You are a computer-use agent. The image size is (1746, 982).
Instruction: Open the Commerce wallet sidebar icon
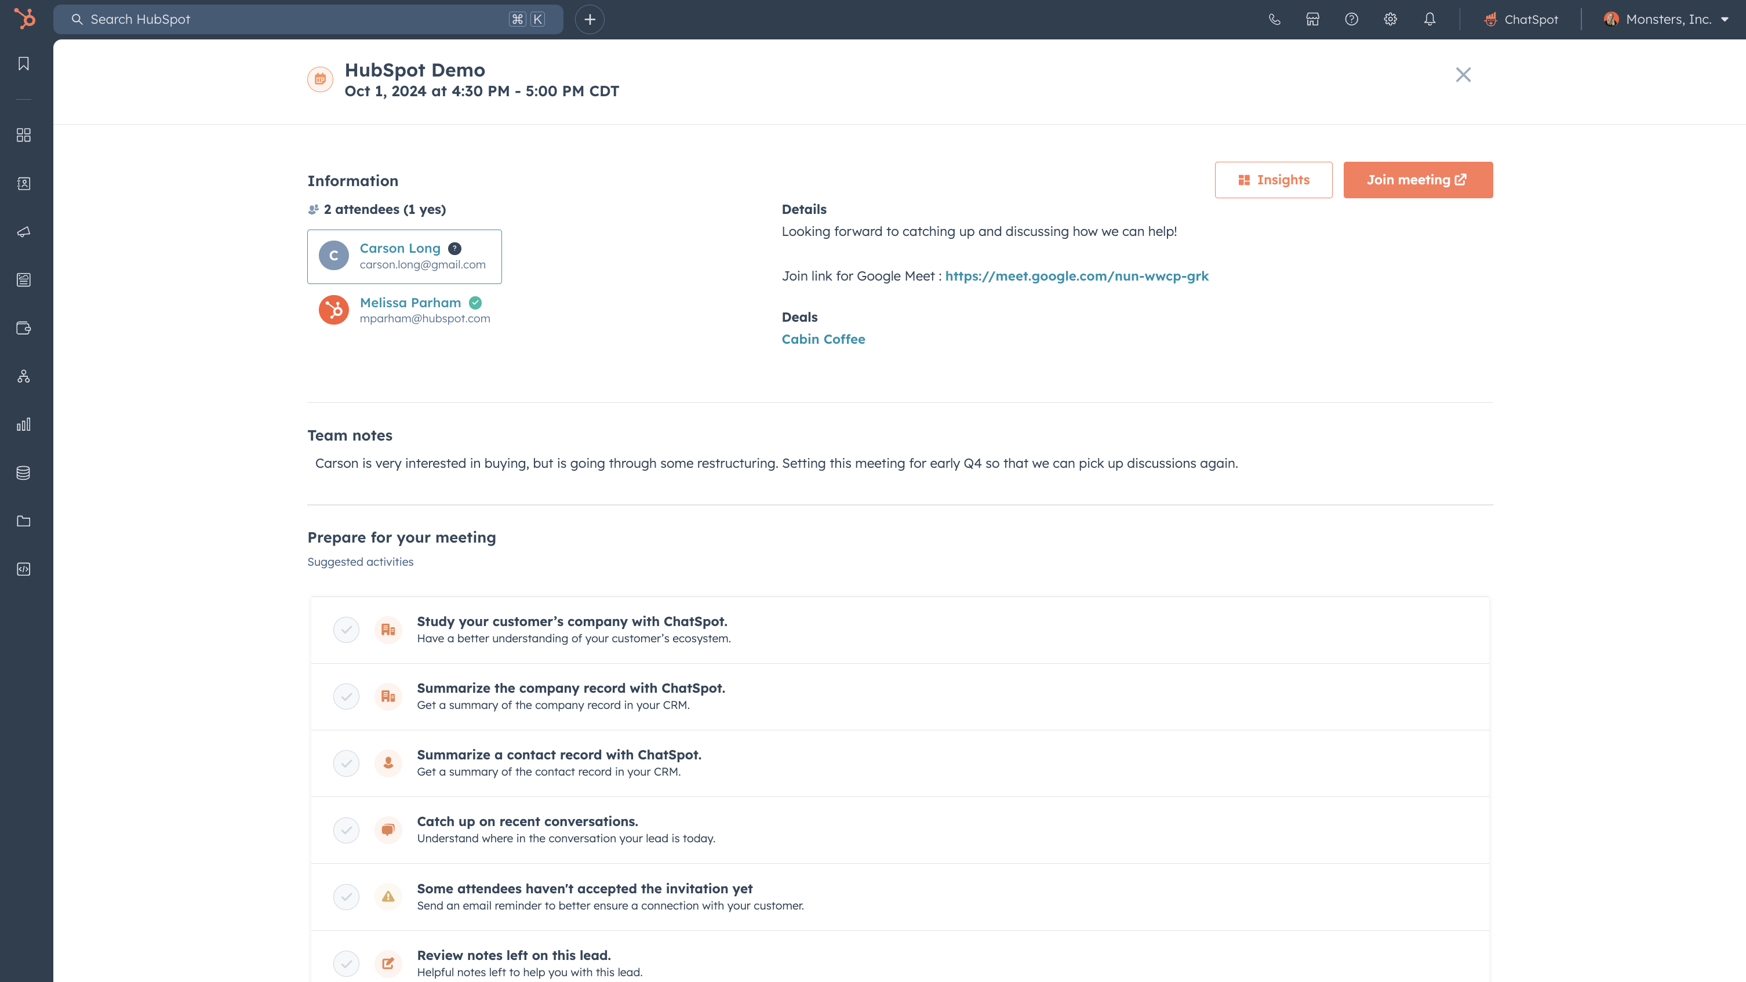click(x=24, y=328)
